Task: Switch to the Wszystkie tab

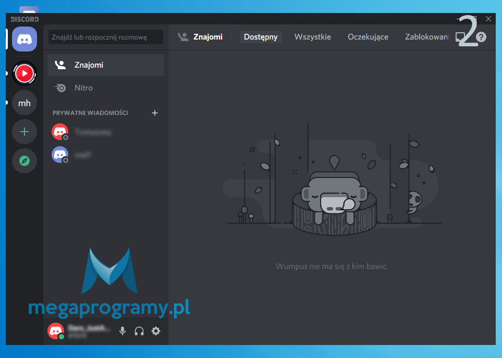Action: pos(312,37)
